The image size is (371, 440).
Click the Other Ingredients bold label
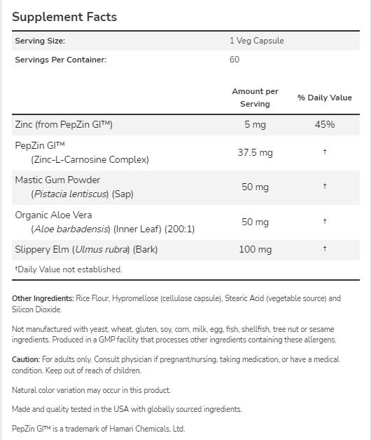point(43,298)
